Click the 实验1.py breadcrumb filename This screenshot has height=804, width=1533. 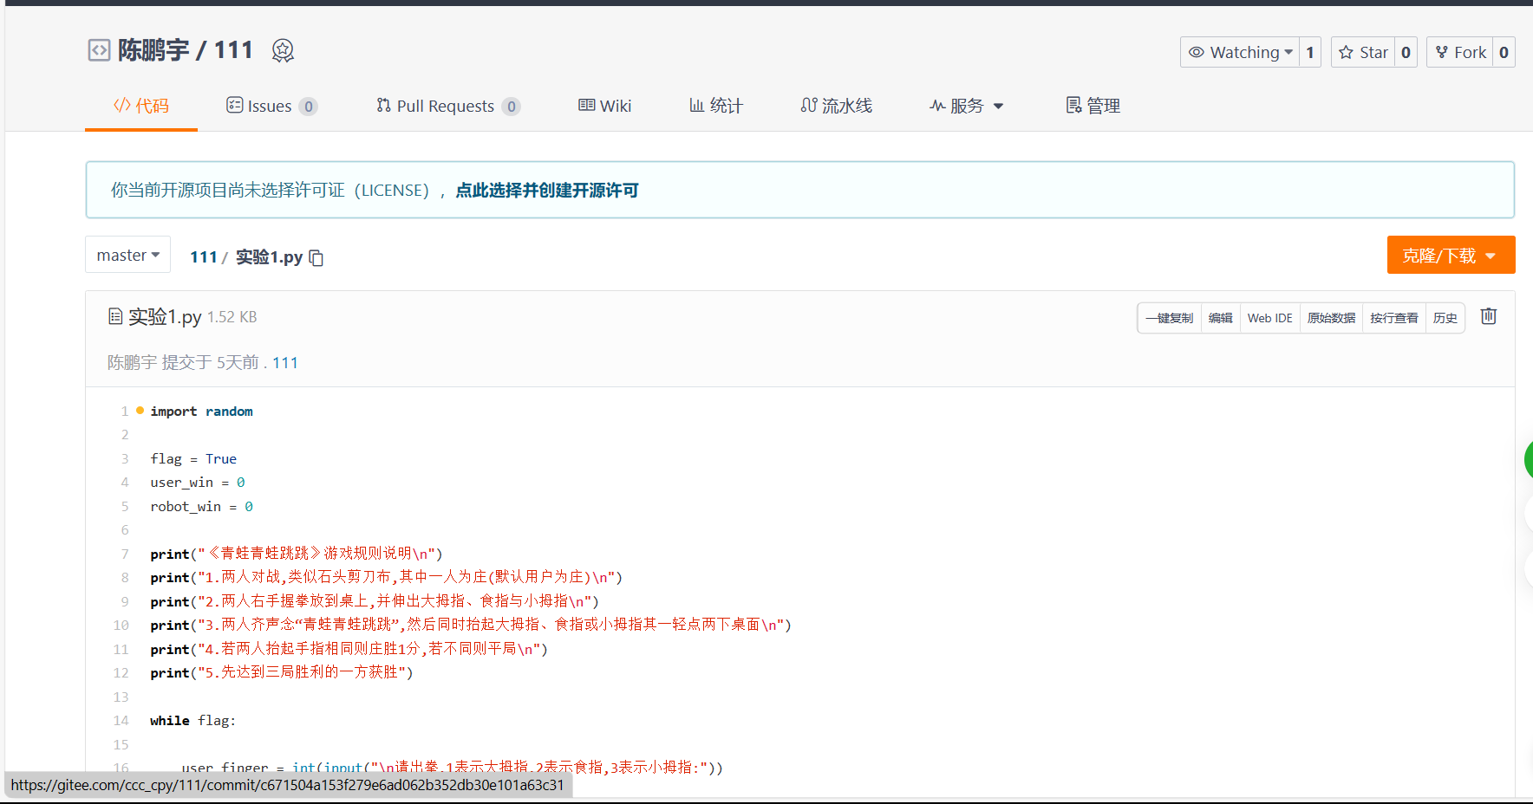pos(269,257)
